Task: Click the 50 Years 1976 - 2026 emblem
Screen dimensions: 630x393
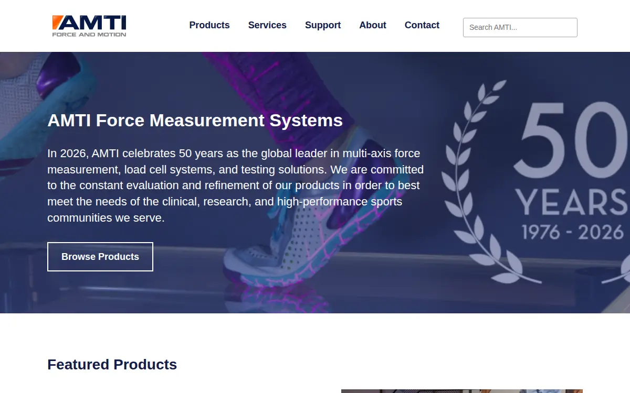Action: coord(535,182)
